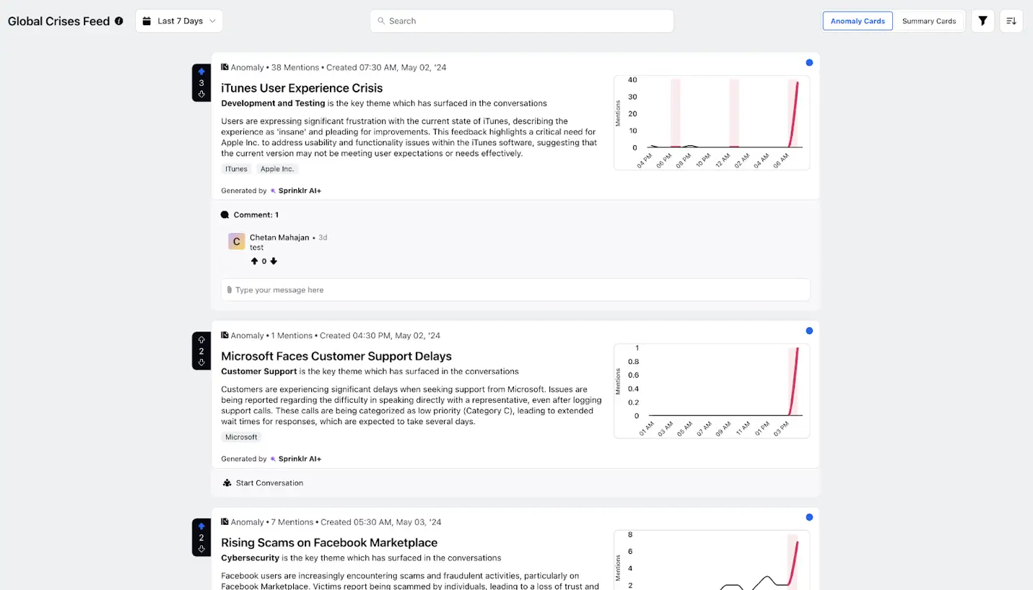Upvote the Rising Scams on Facebook Marketplace card
1033x590 pixels.
201,526
